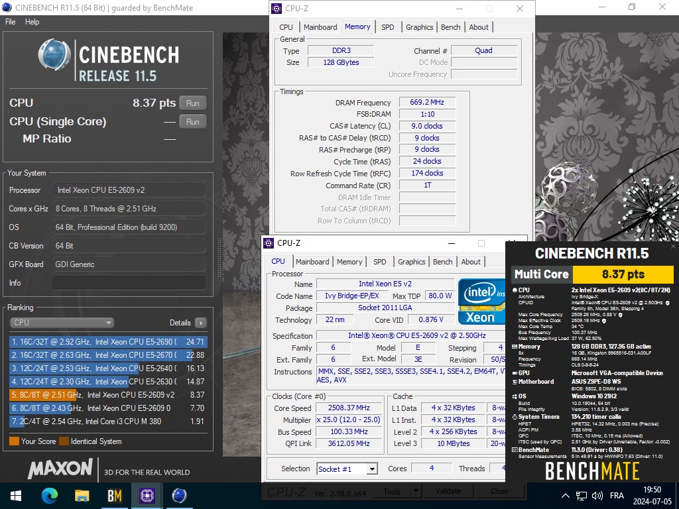This screenshot has width=679, height=509.
Task: Open About tab in lower CPU-Z
Action: 471,262
